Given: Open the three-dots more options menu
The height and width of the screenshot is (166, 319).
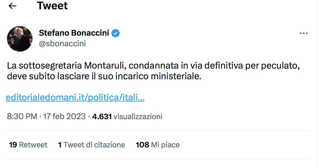Looking at the screenshot, I should [304, 33].
